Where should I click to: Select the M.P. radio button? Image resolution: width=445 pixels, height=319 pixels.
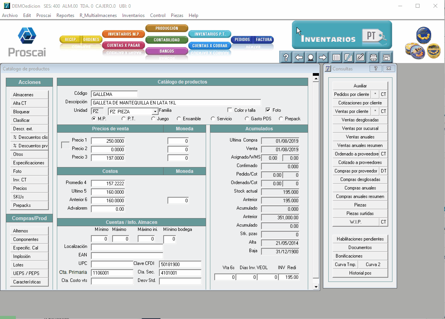(94, 119)
